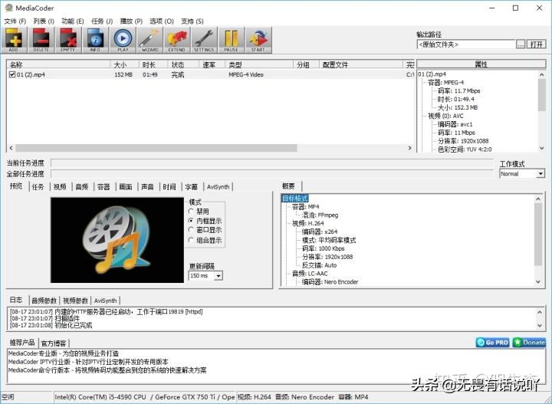Click the PLAY toolbar icon
Image resolution: width=552 pixels, height=404 pixels.
[x=123, y=40]
